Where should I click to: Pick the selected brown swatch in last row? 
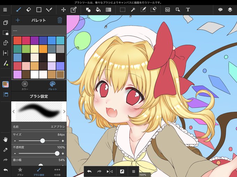click(x=60, y=75)
